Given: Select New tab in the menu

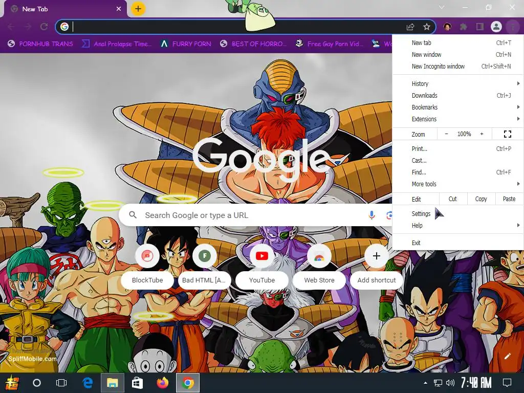Looking at the screenshot, I should click(458, 43).
